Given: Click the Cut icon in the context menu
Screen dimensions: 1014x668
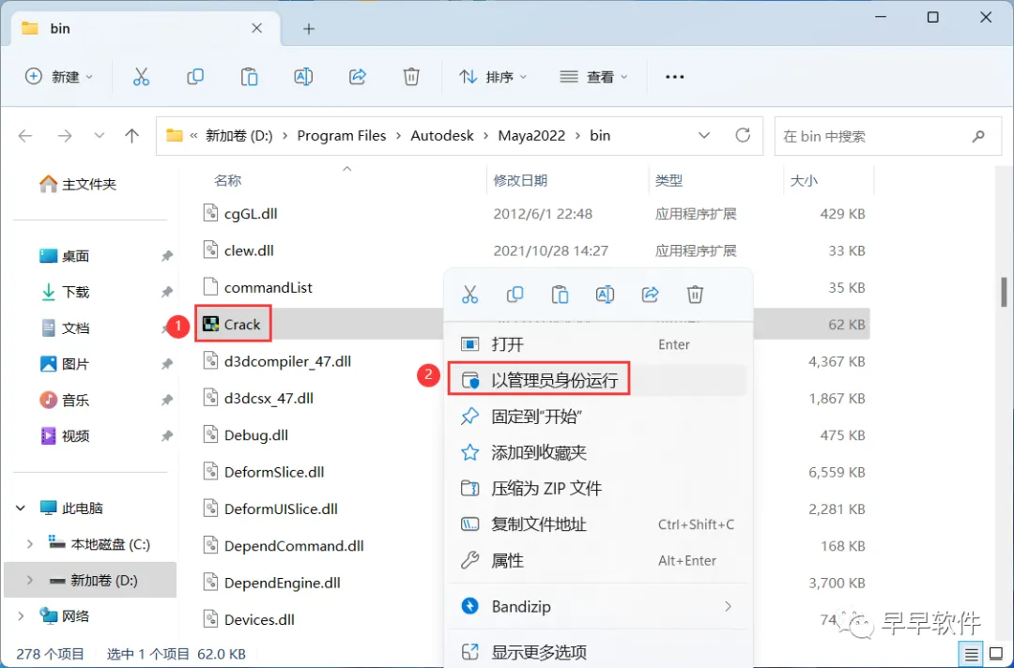Looking at the screenshot, I should pos(470,295).
